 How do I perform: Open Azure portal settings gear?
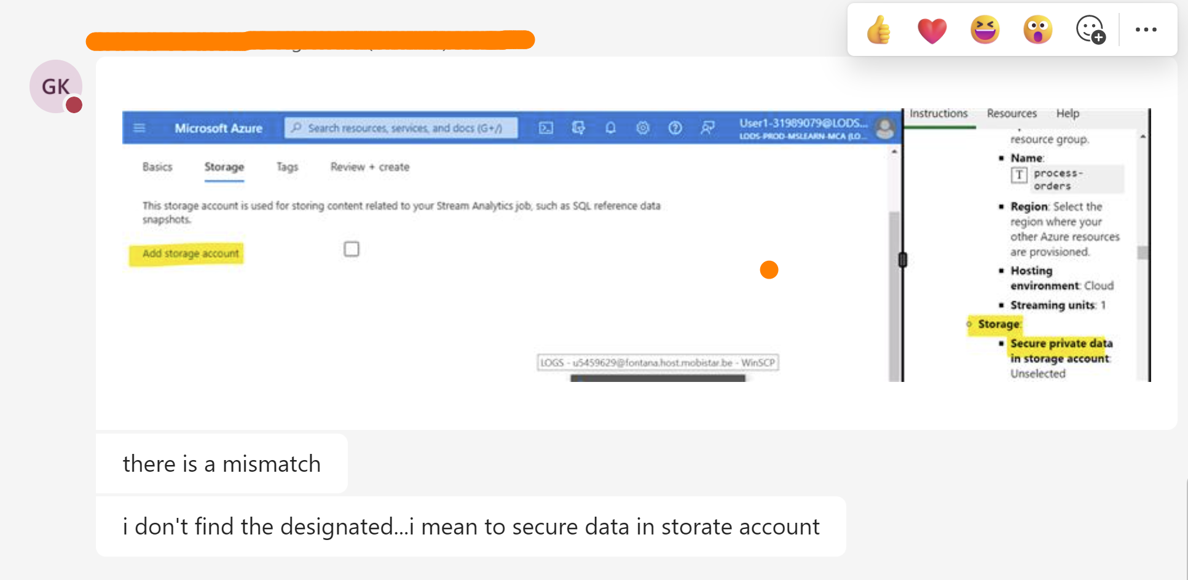pos(643,128)
